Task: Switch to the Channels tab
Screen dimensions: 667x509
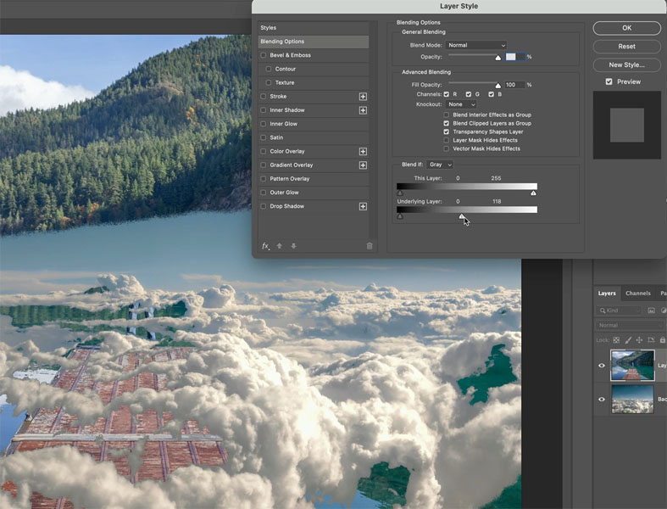Action: pos(637,294)
